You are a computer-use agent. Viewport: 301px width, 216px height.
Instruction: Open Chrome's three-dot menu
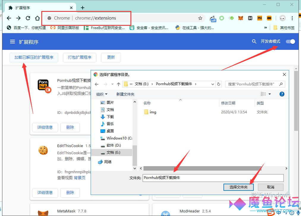tap(292, 18)
